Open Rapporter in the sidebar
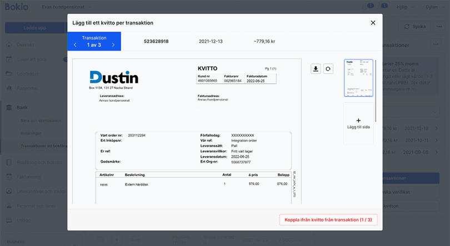450x246 pixels. pos(27,88)
